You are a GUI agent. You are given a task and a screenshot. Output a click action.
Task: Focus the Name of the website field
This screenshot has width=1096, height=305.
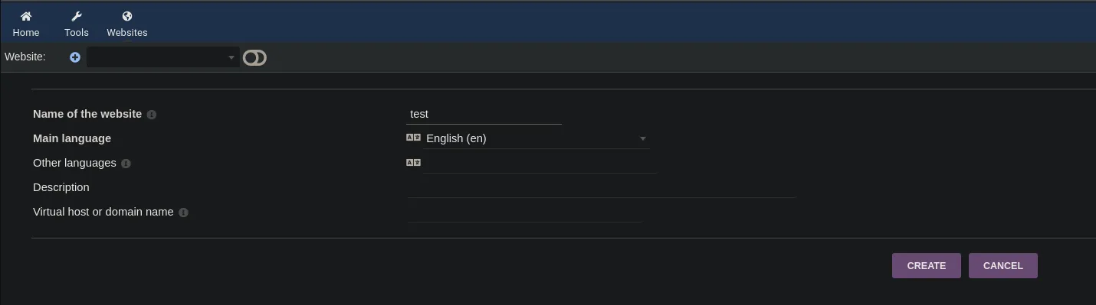tap(484, 114)
